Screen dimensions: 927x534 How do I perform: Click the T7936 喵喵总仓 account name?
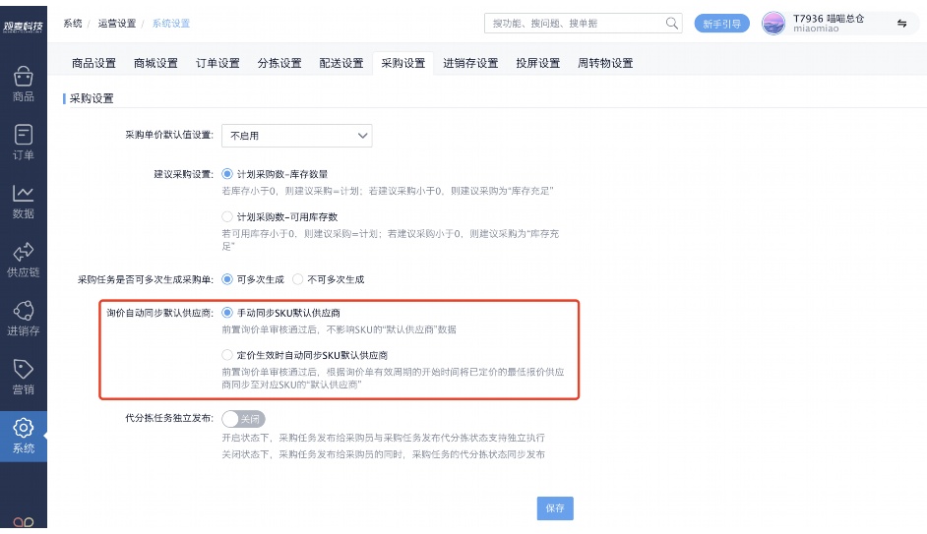pyautogui.click(x=829, y=19)
